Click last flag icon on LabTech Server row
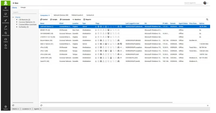216x113 pixels. point(121,26)
